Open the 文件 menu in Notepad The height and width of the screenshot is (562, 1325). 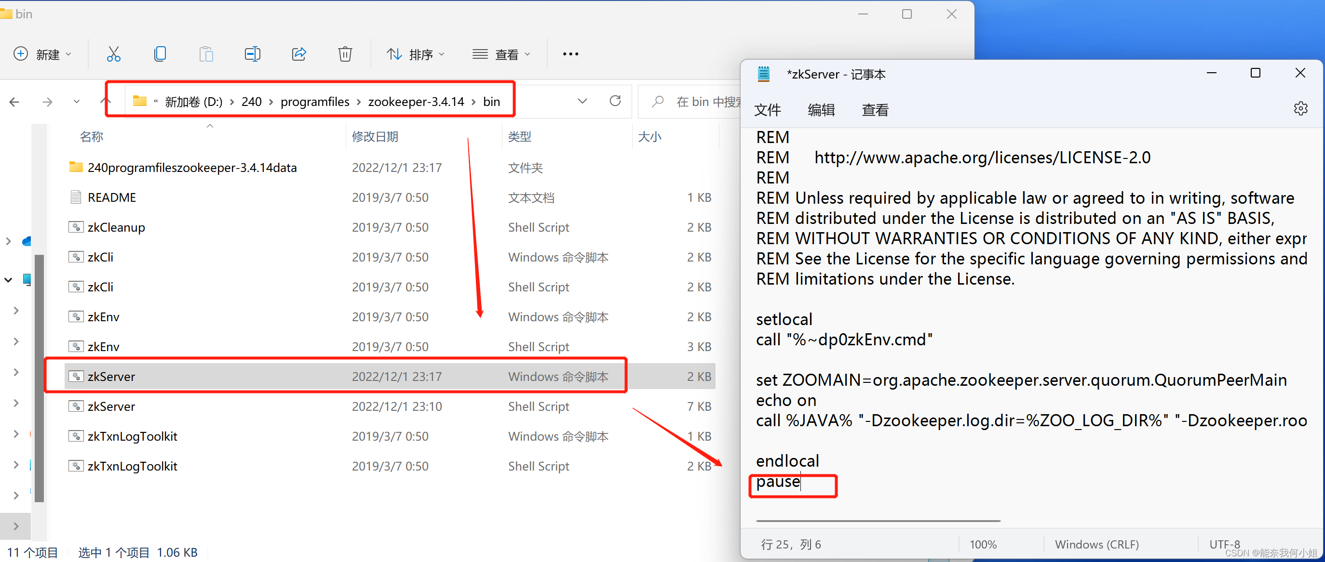[x=768, y=109]
